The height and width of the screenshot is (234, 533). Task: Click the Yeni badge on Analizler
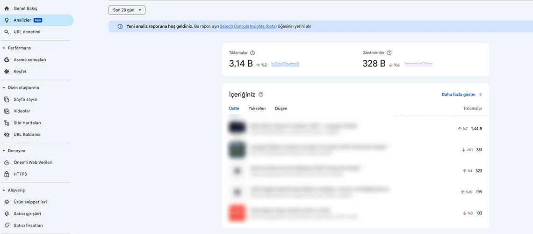pos(38,21)
